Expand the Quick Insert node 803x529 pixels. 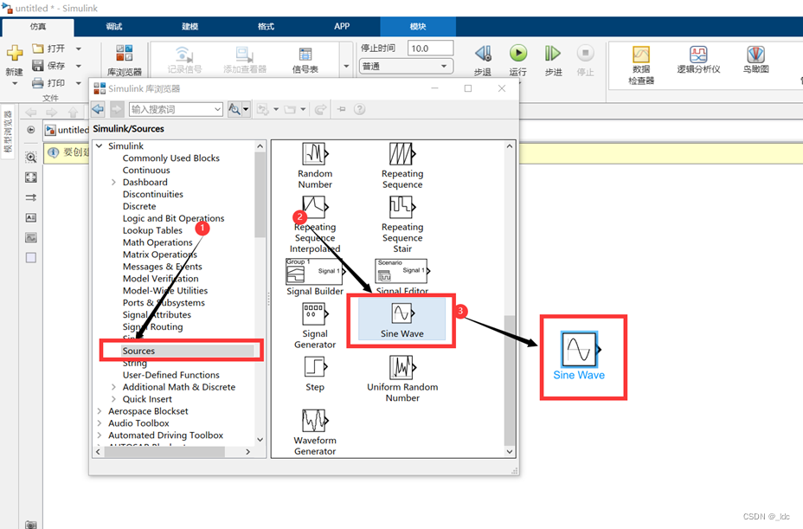click(x=113, y=399)
